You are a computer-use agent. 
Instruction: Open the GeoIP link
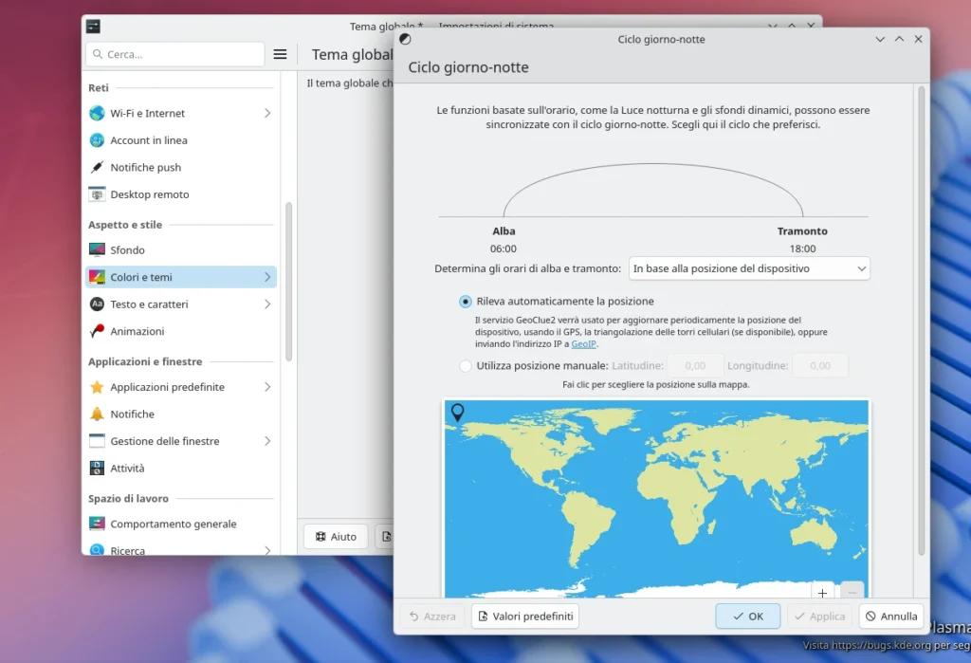582,344
